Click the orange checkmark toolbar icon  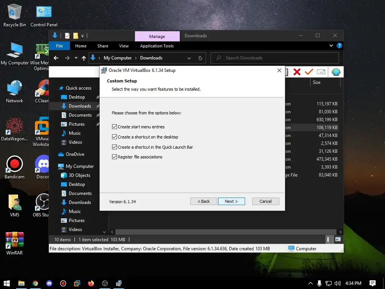click(309, 72)
